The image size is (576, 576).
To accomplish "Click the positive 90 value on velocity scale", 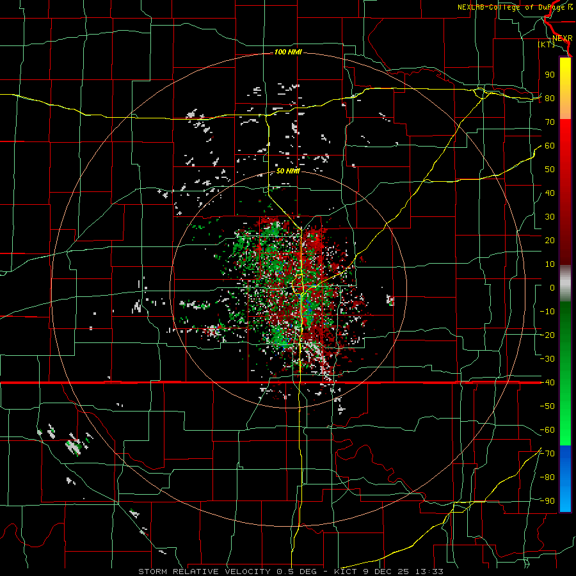I will click(550, 75).
